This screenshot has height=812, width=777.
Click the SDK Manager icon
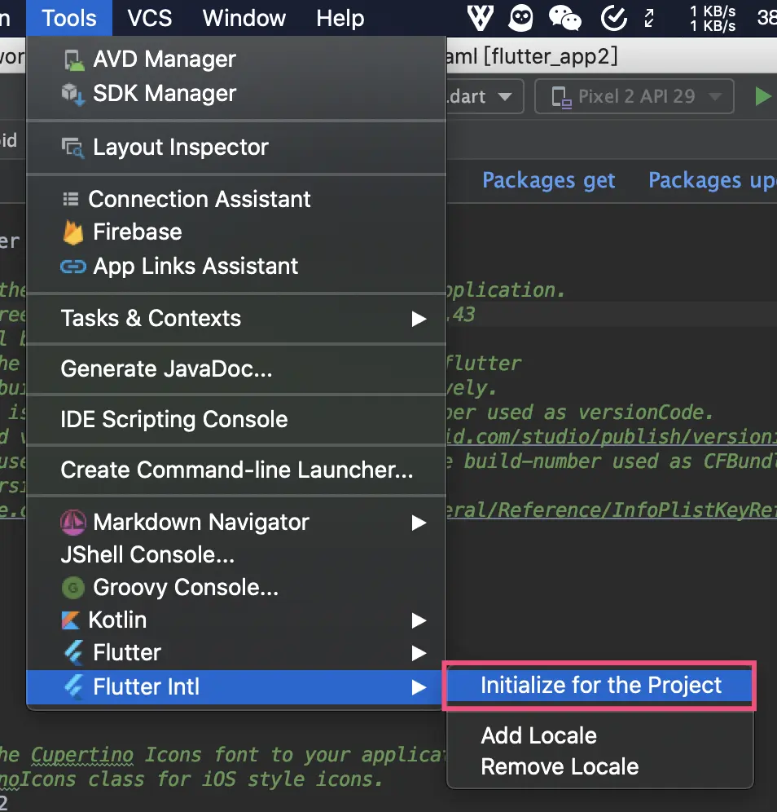coord(73,95)
